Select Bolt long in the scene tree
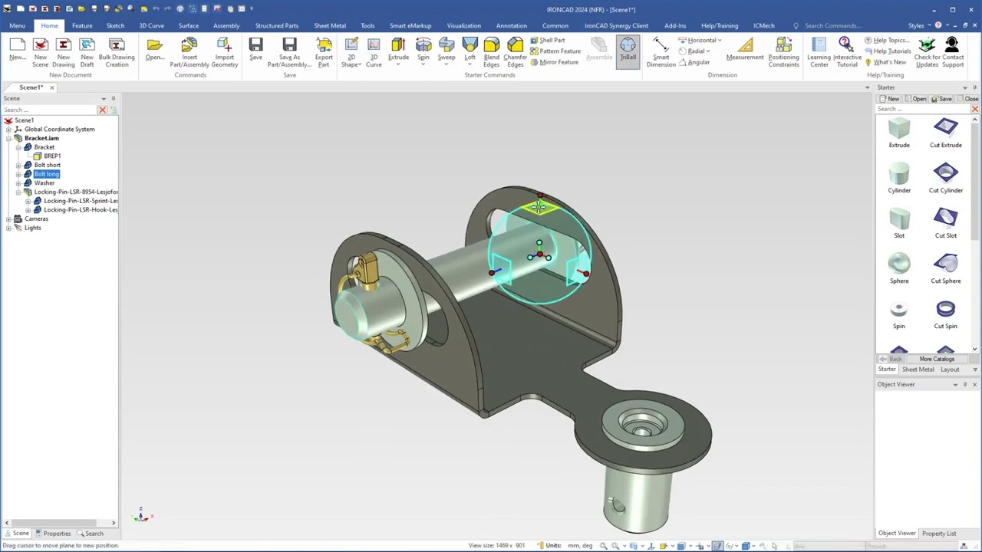The image size is (982, 552). point(46,174)
